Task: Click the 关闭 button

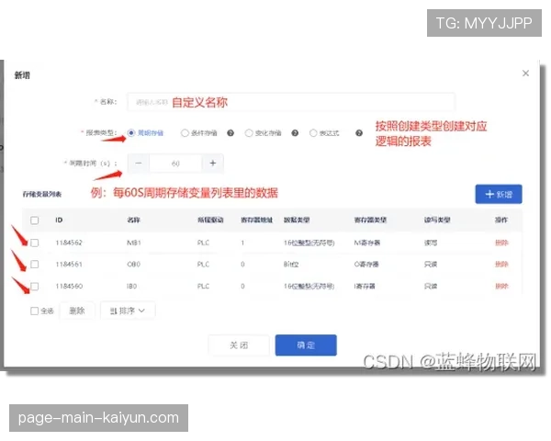Action: pos(239,345)
